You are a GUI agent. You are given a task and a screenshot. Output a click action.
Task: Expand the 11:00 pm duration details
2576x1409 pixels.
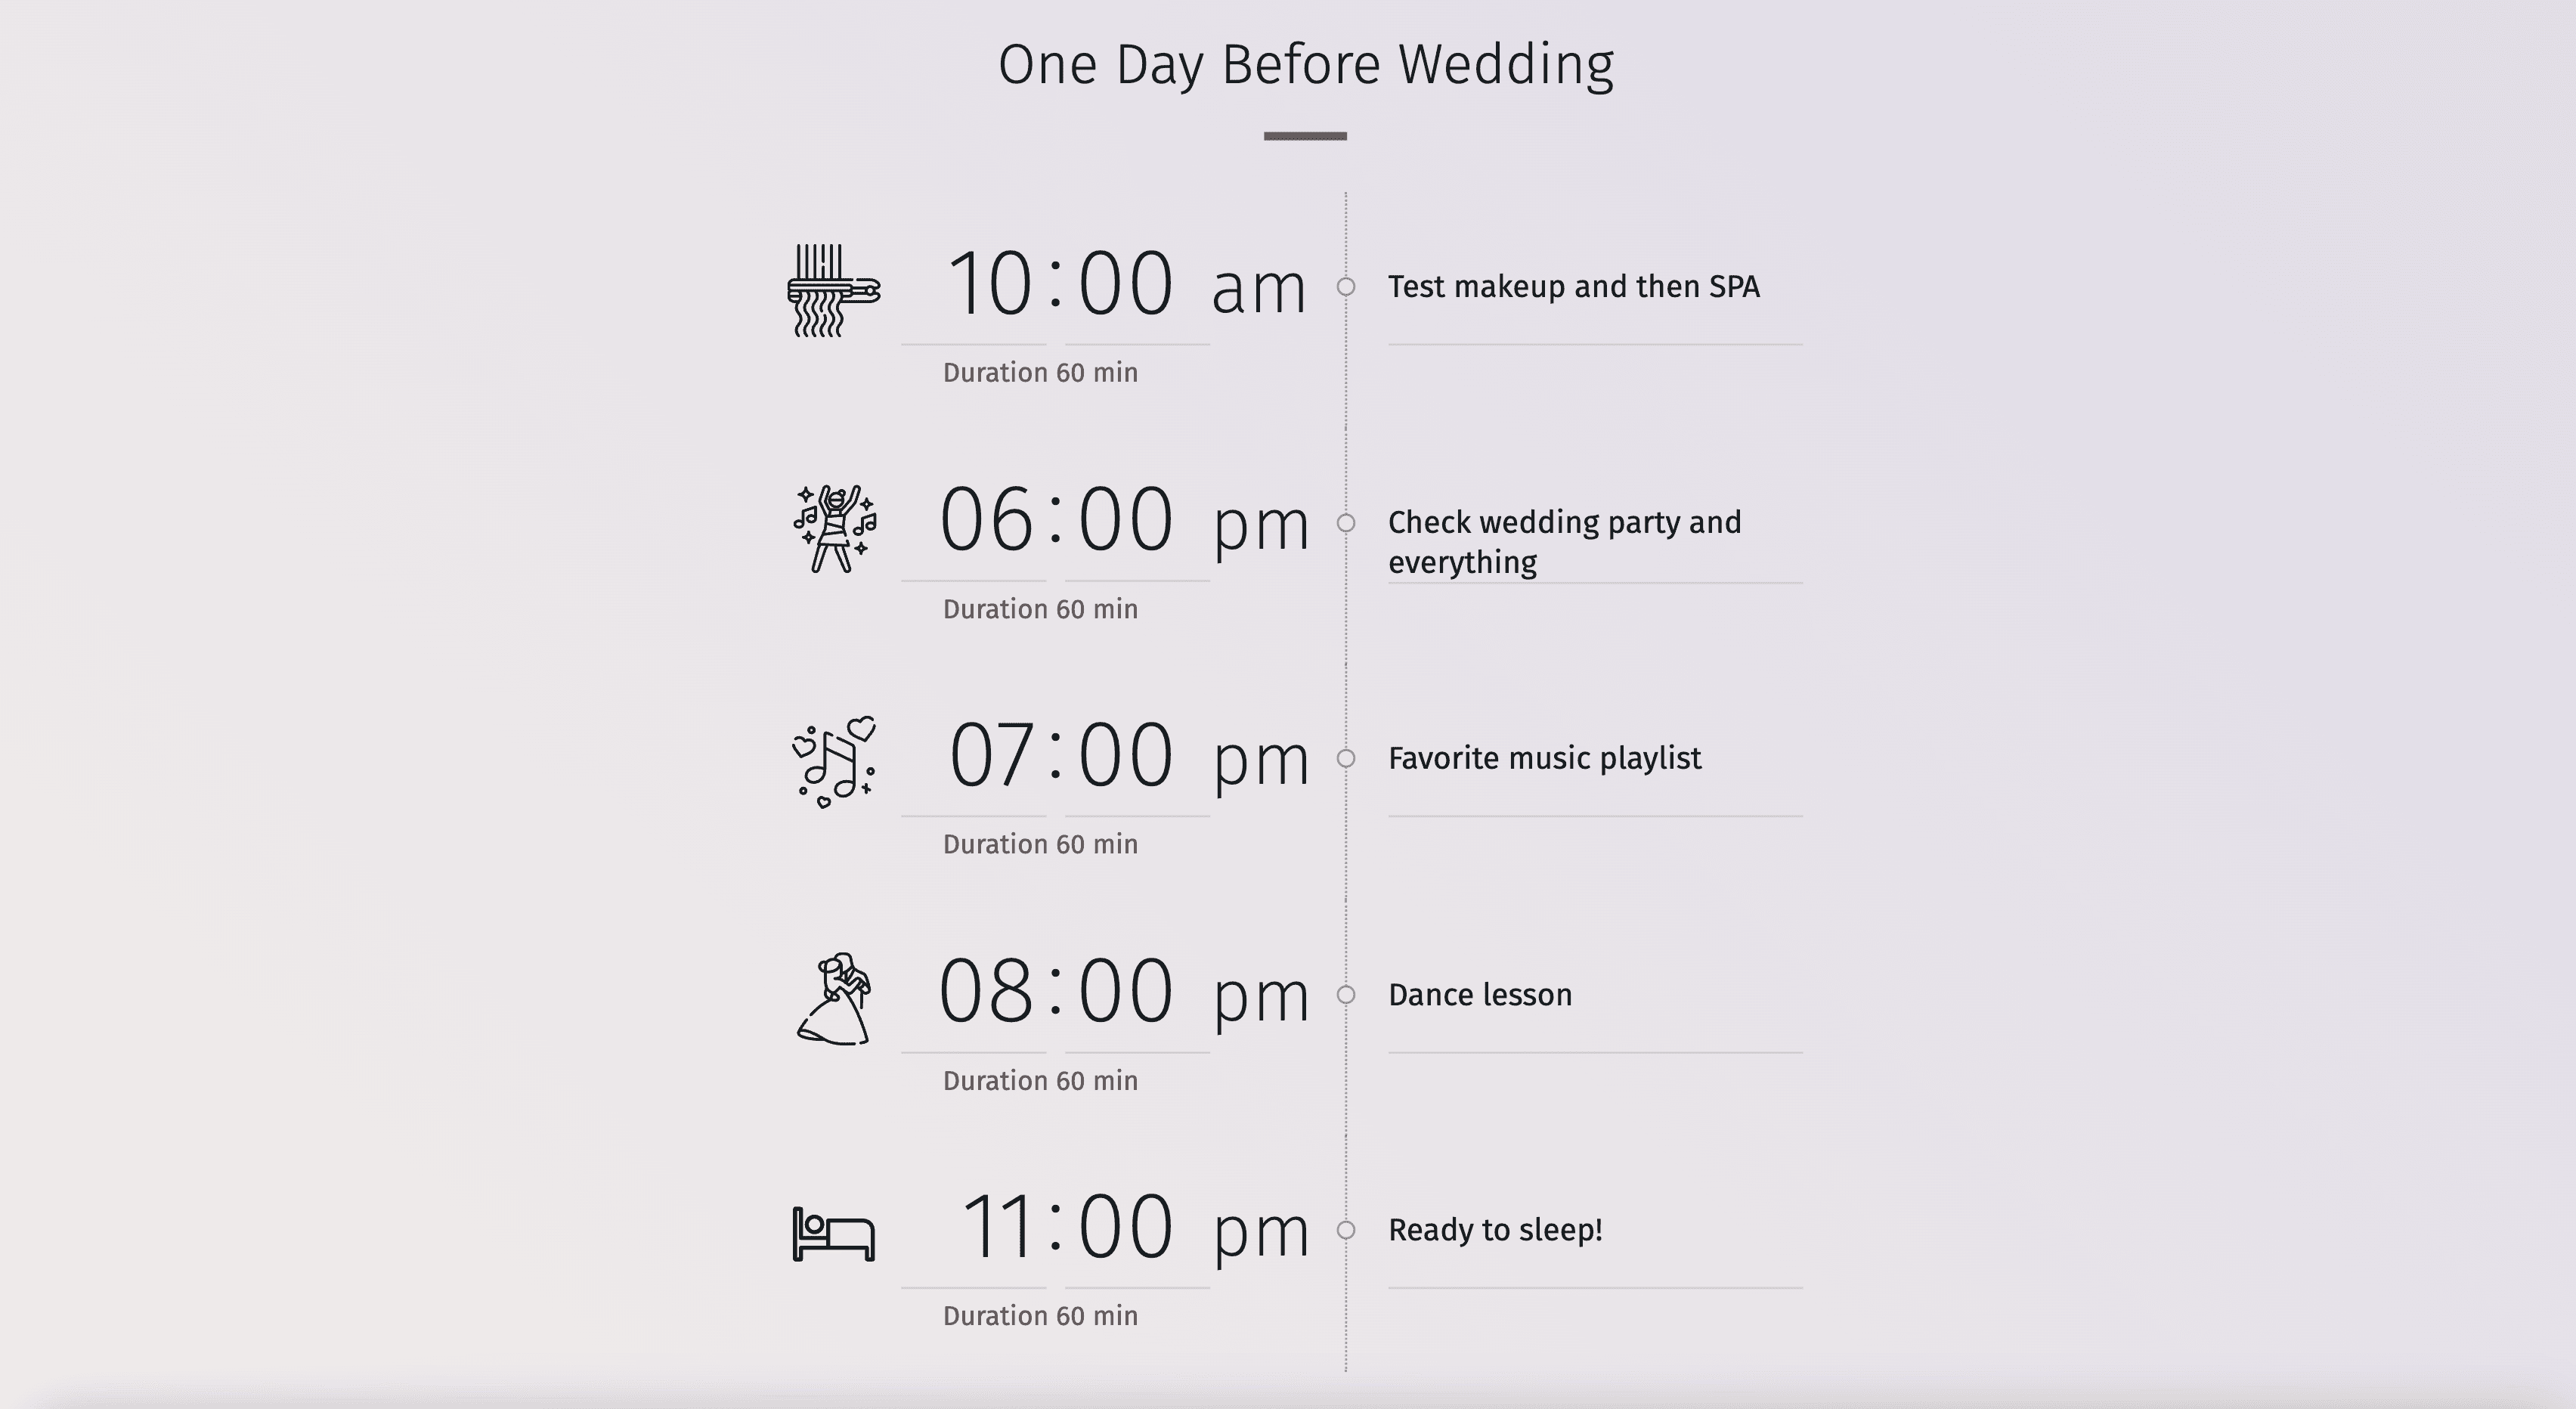pos(1041,1314)
